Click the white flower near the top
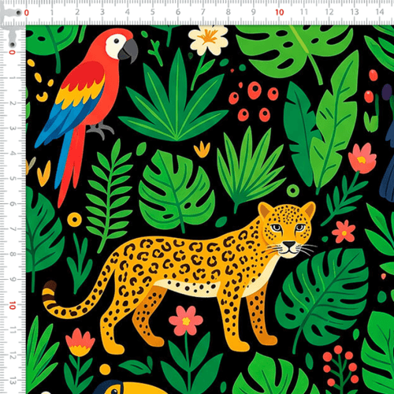The height and width of the screenshot is (394, 394). point(208,40)
